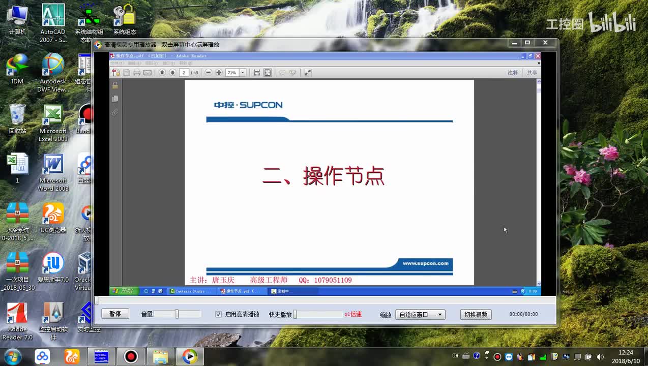The image size is (648, 366).
Task: Click the email envelope icon in Reader toolbar
Action: 148,73
